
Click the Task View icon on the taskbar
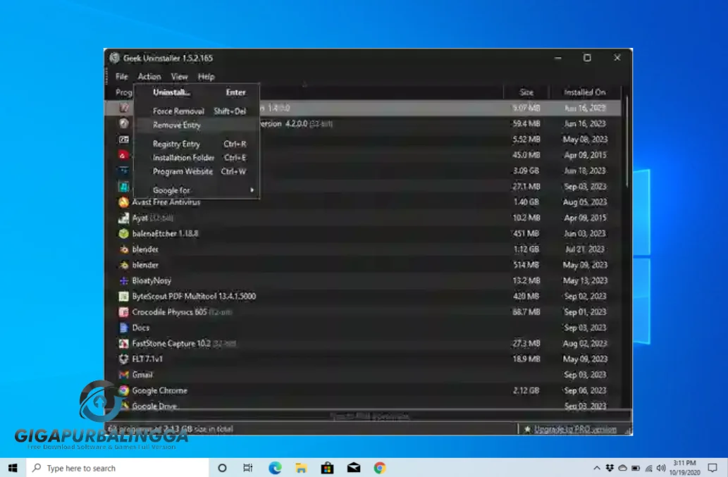tap(247, 467)
